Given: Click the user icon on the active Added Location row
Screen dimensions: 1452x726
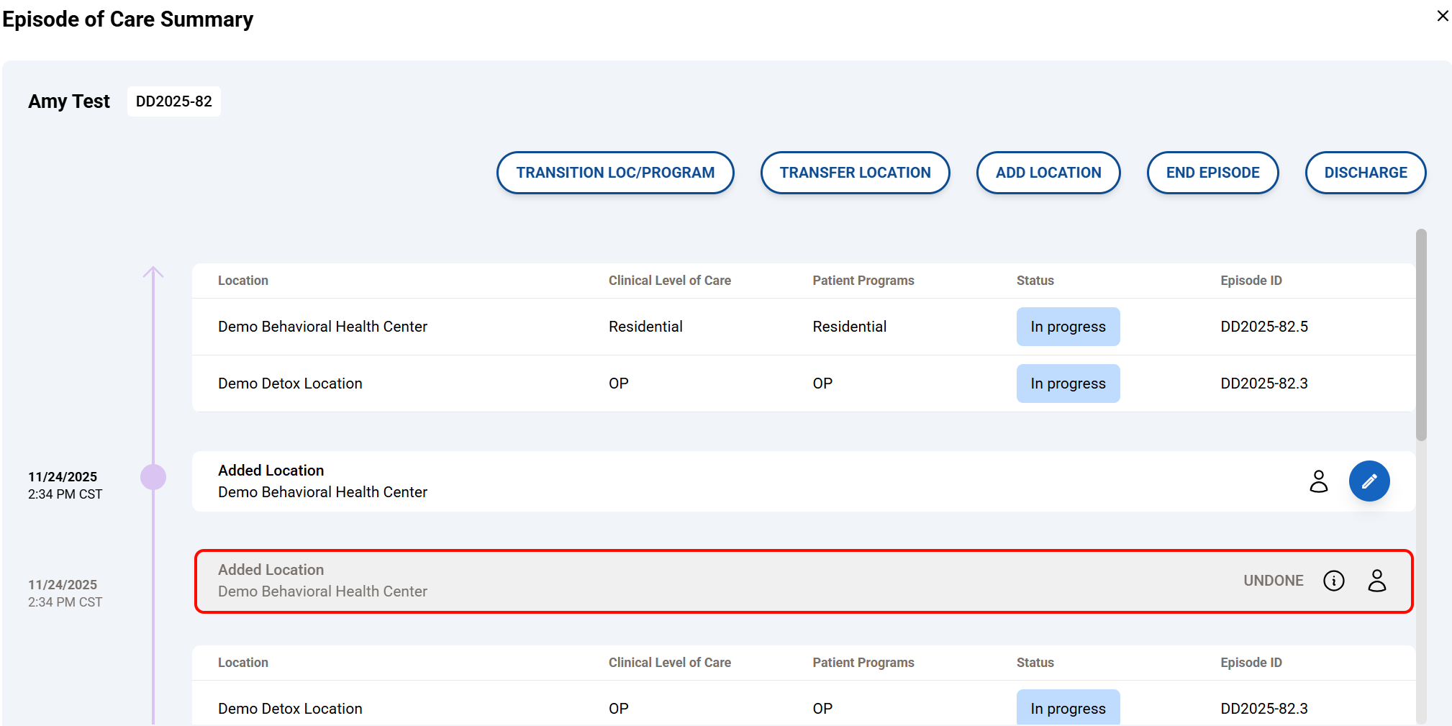Looking at the screenshot, I should 1318,481.
